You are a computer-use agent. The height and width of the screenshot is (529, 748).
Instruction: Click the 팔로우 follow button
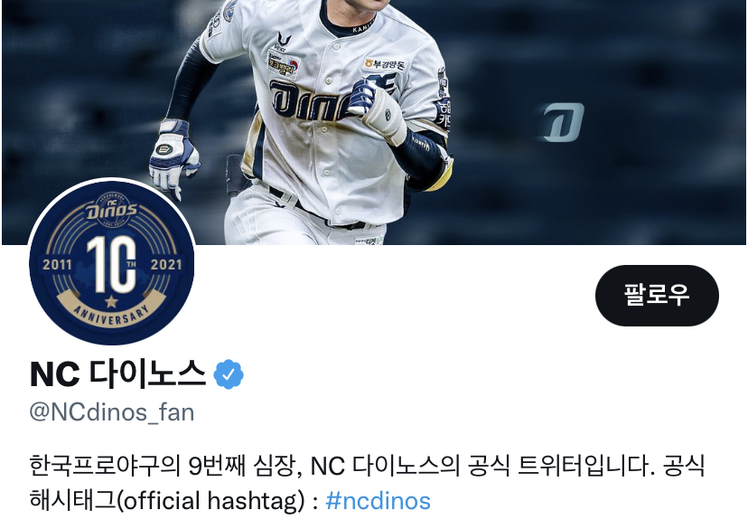click(x=657, y=296)
